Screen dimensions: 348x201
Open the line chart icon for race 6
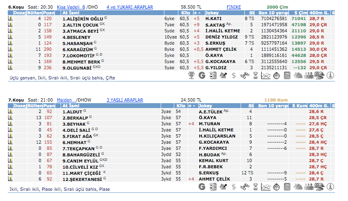coord(266,75)
